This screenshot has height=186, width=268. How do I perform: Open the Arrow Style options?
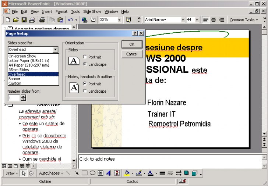click(179, 173)
